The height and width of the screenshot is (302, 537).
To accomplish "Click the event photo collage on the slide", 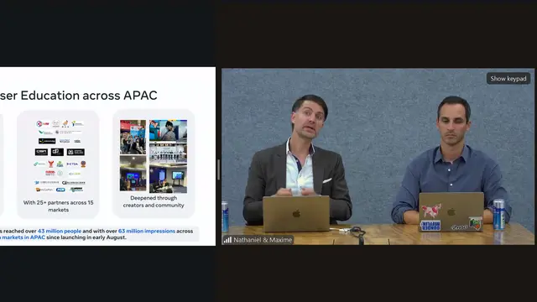I will point(154,156).
